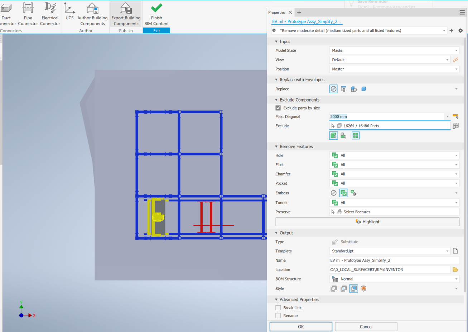Open the panel hamburger menu
The height and width of the screenshot is (332, 468).
click(x=463, y=12)
